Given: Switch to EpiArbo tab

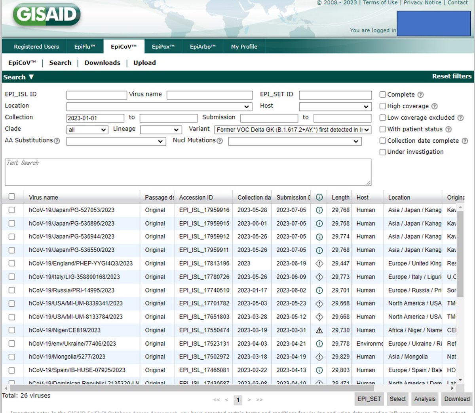Looking at the screenshot, I should 203,47.
